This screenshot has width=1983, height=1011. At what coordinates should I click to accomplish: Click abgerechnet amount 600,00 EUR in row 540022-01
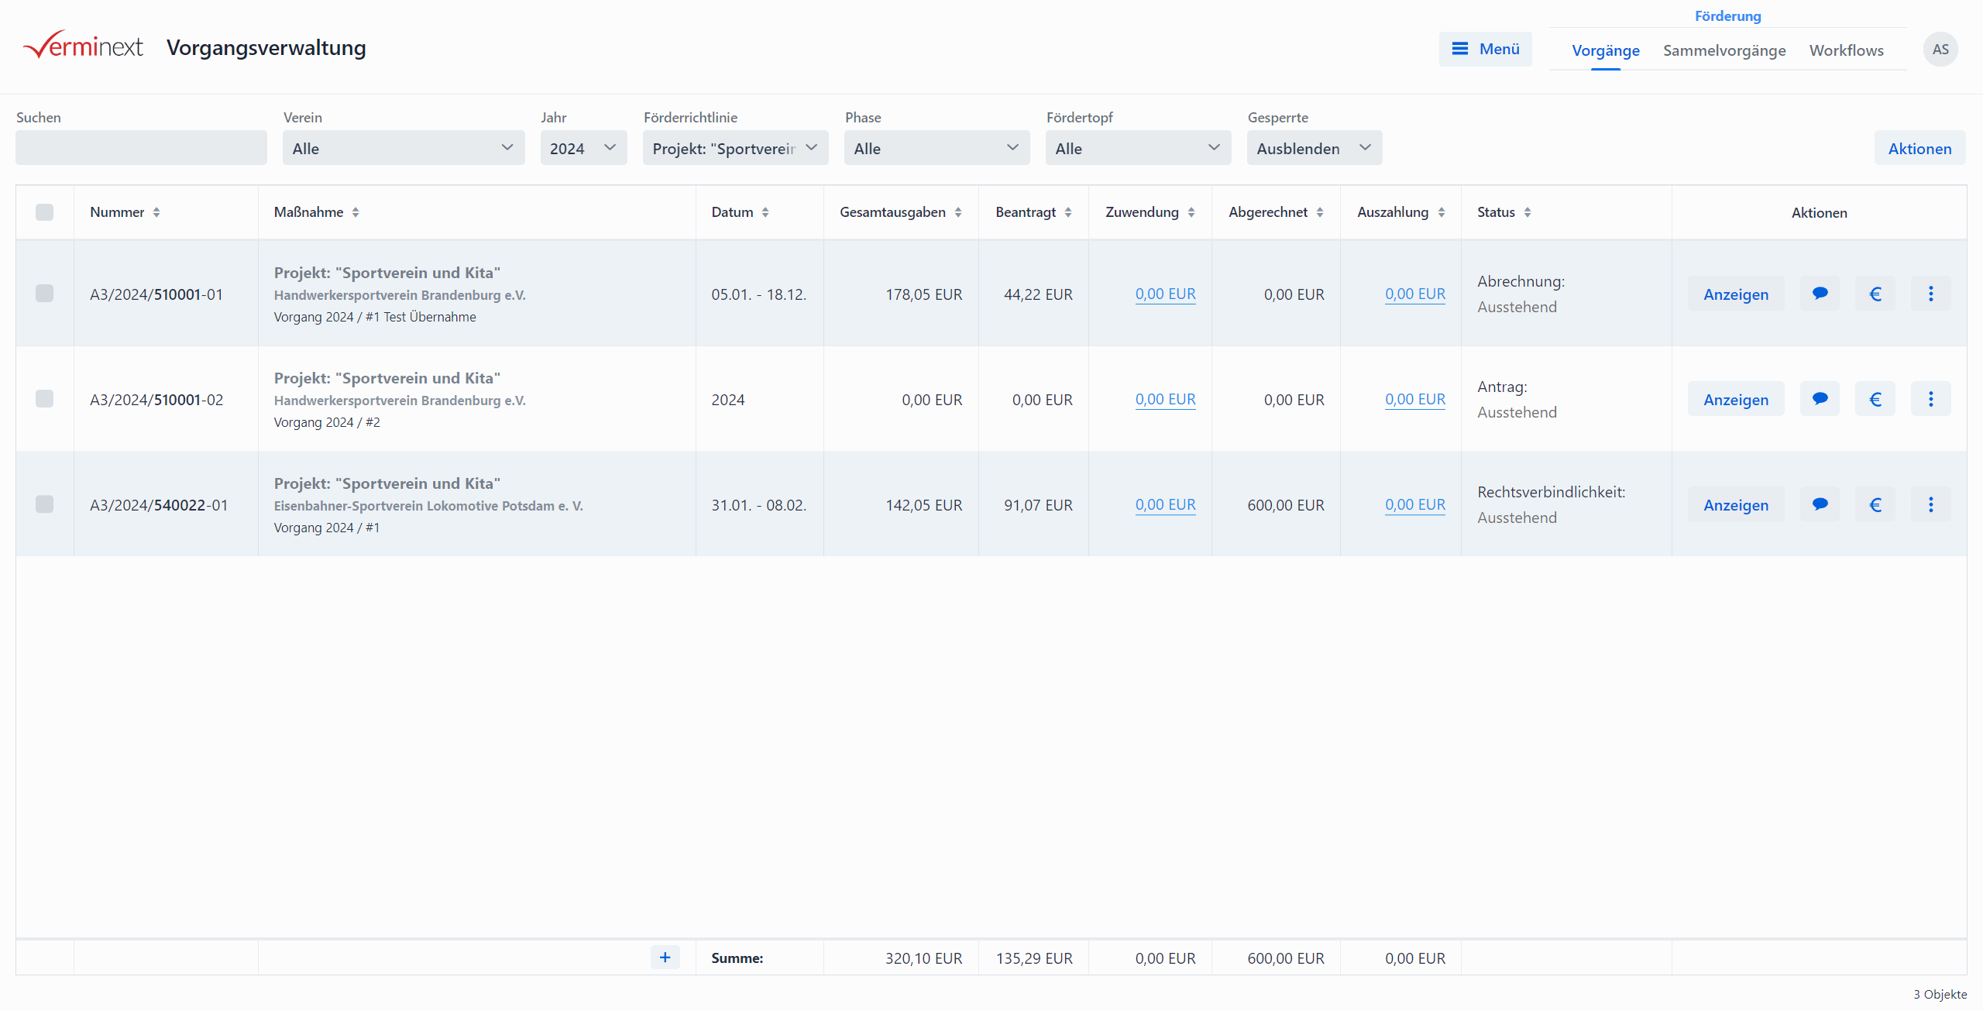pyautogui.click(x=1286, y=505)
